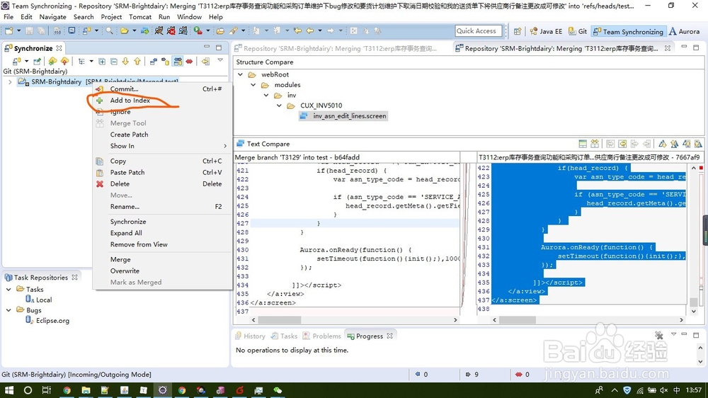Image resolution: width=708 pixels, height=398 pixels.
Task: Select Eclipse.org repository item
Action: pyautogui.click(x=47, y=321)
